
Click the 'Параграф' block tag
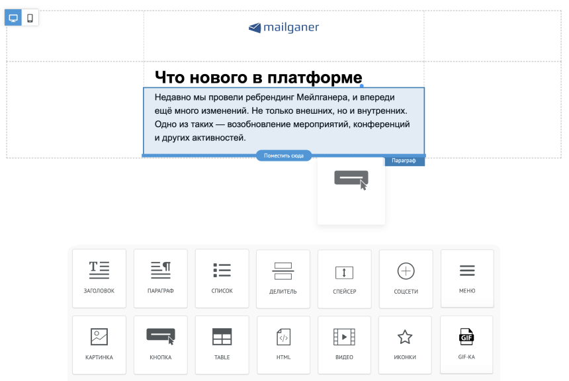[x=404, y=161]
